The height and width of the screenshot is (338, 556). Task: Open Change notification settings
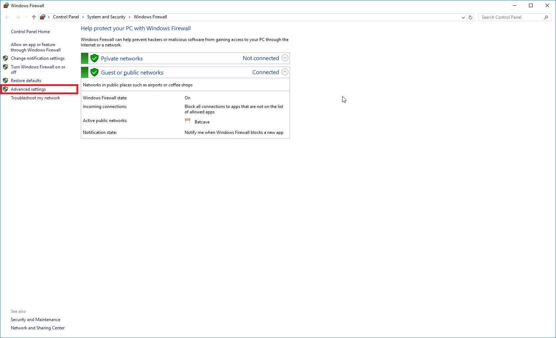38,58
